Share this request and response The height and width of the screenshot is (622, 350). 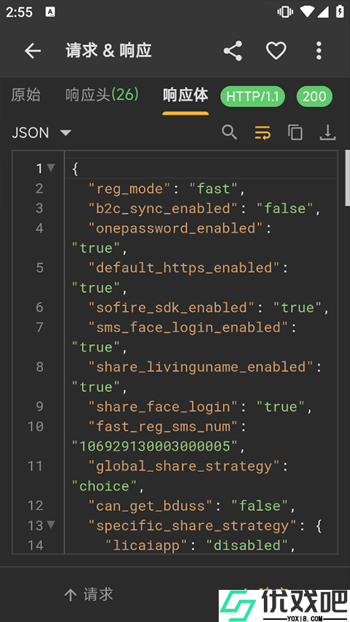(233, 51)
